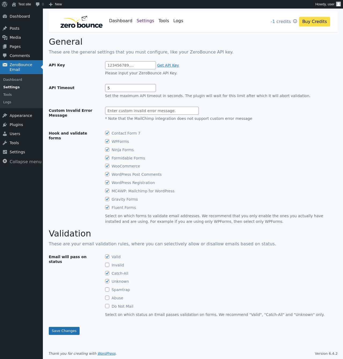This screenshot has width=343, height=359.
Task: Open the WordPress logo menu
Action: [x=5, y=4]
